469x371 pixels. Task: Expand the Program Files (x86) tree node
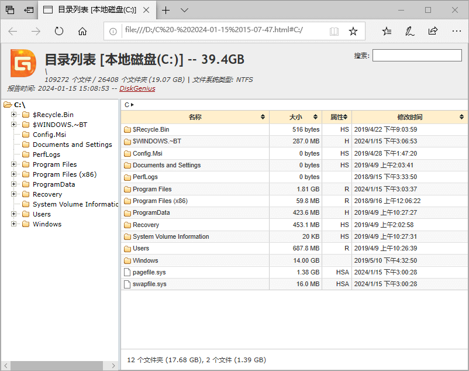click(x=13, y=174)
